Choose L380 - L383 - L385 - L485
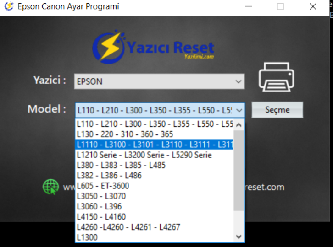The width and height of the screenshot is (333, 247). pos(155,165)
